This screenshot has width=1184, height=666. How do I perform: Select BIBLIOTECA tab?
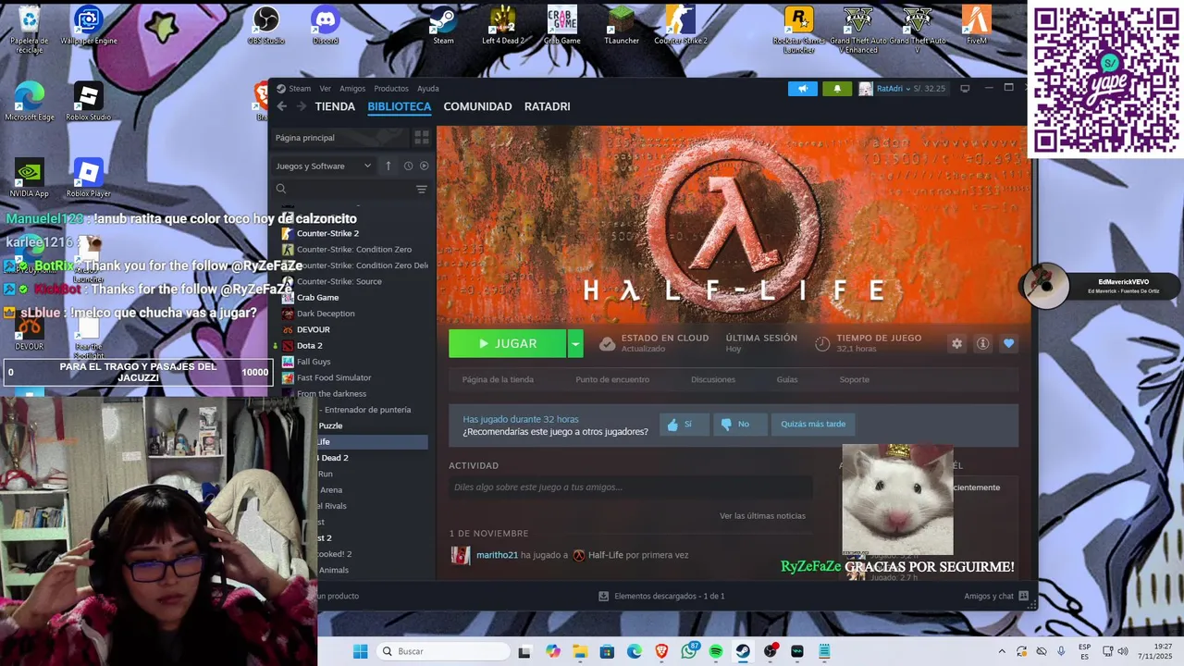(400, 106)
